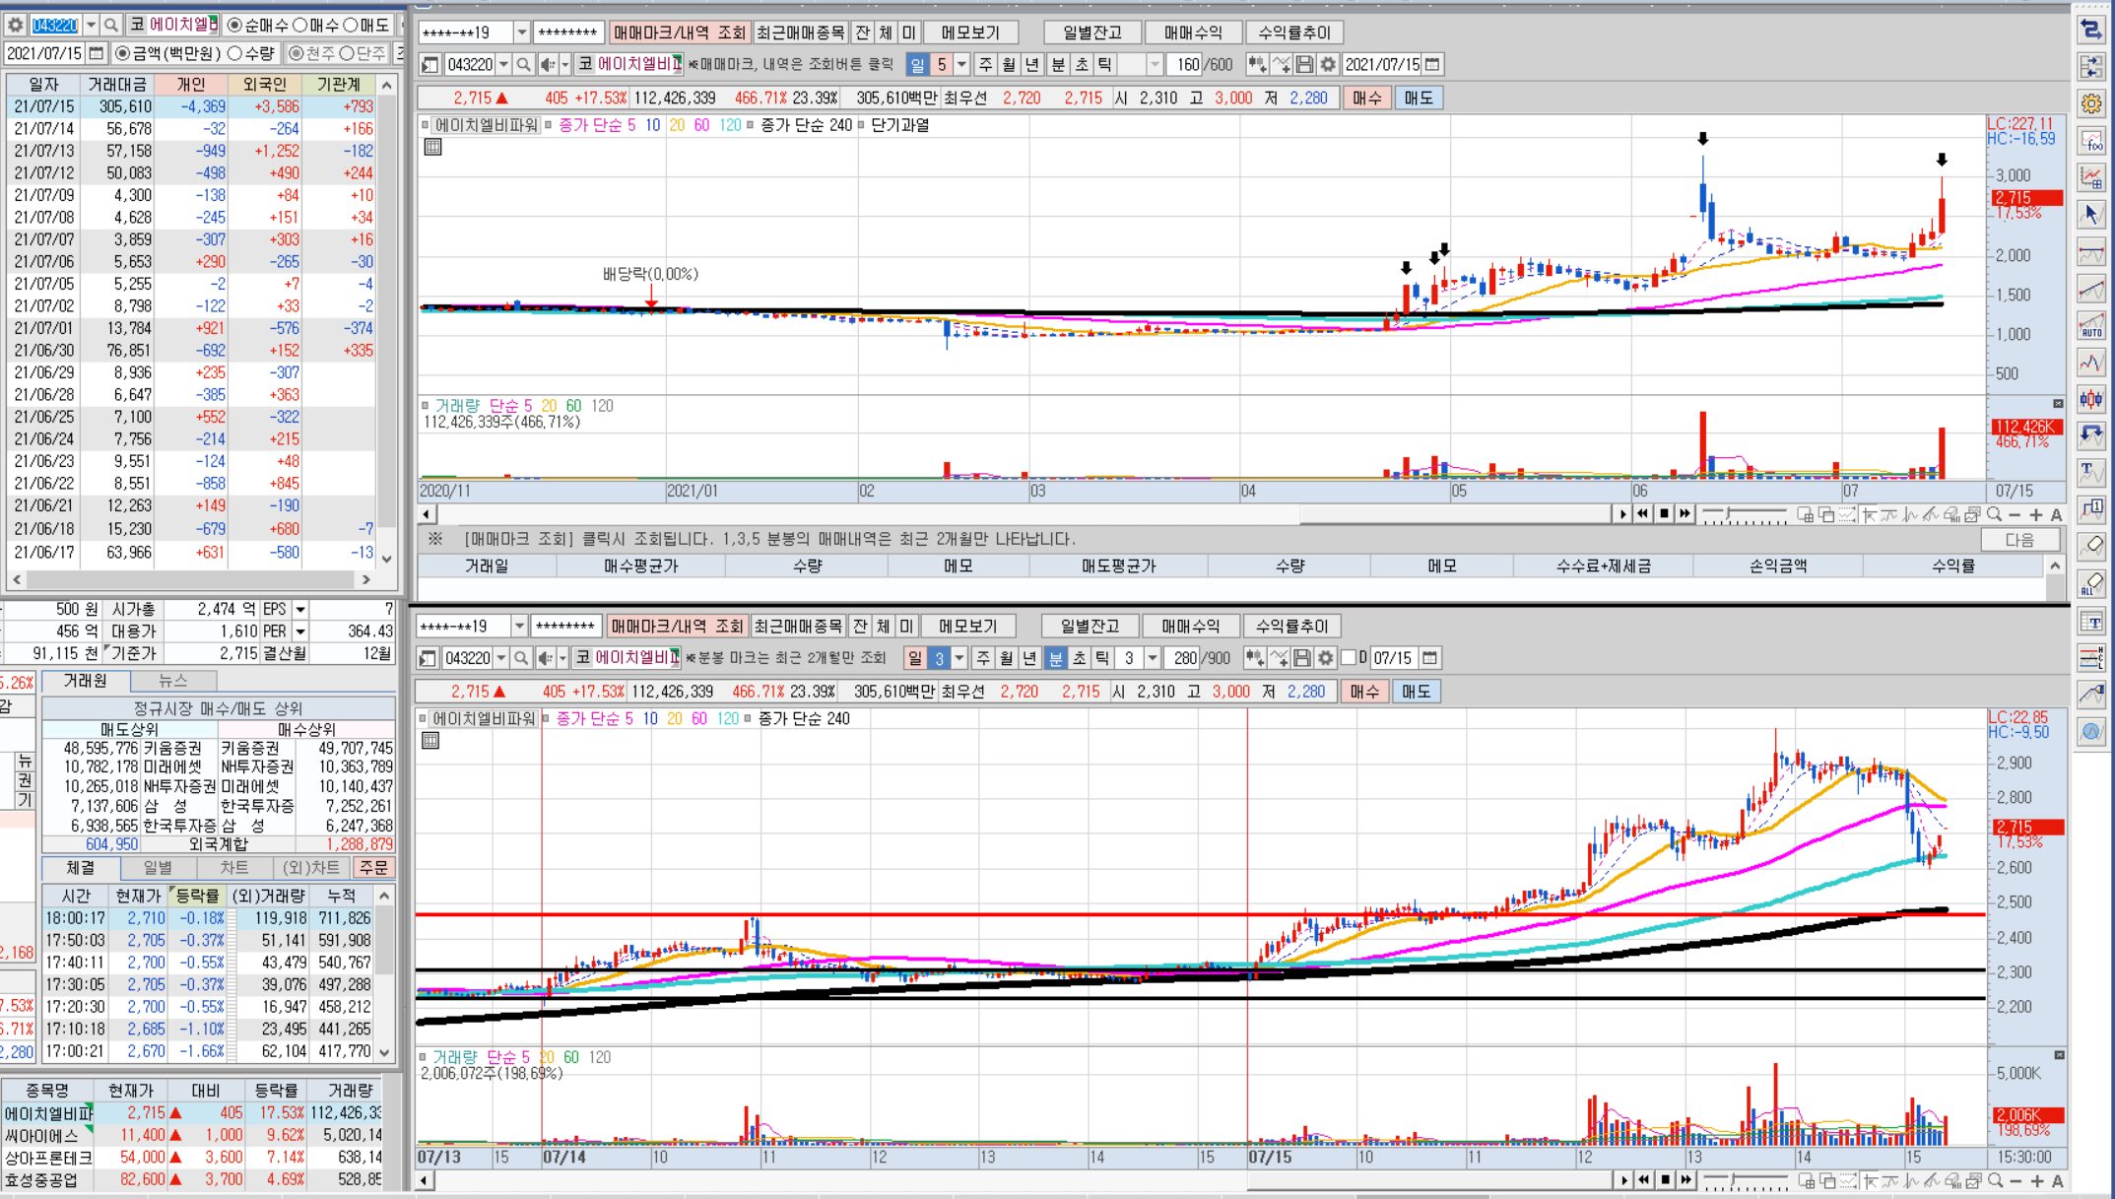Select the 수량 radio option
The width and height of the screenshot is (2115, 1199).
tap(235, 53)
